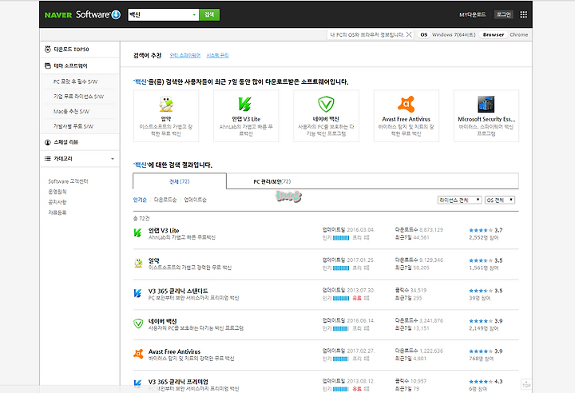The image size is (575, 393).
Task: Switch to the 전체(72) tab
Action: coord(180,181)
